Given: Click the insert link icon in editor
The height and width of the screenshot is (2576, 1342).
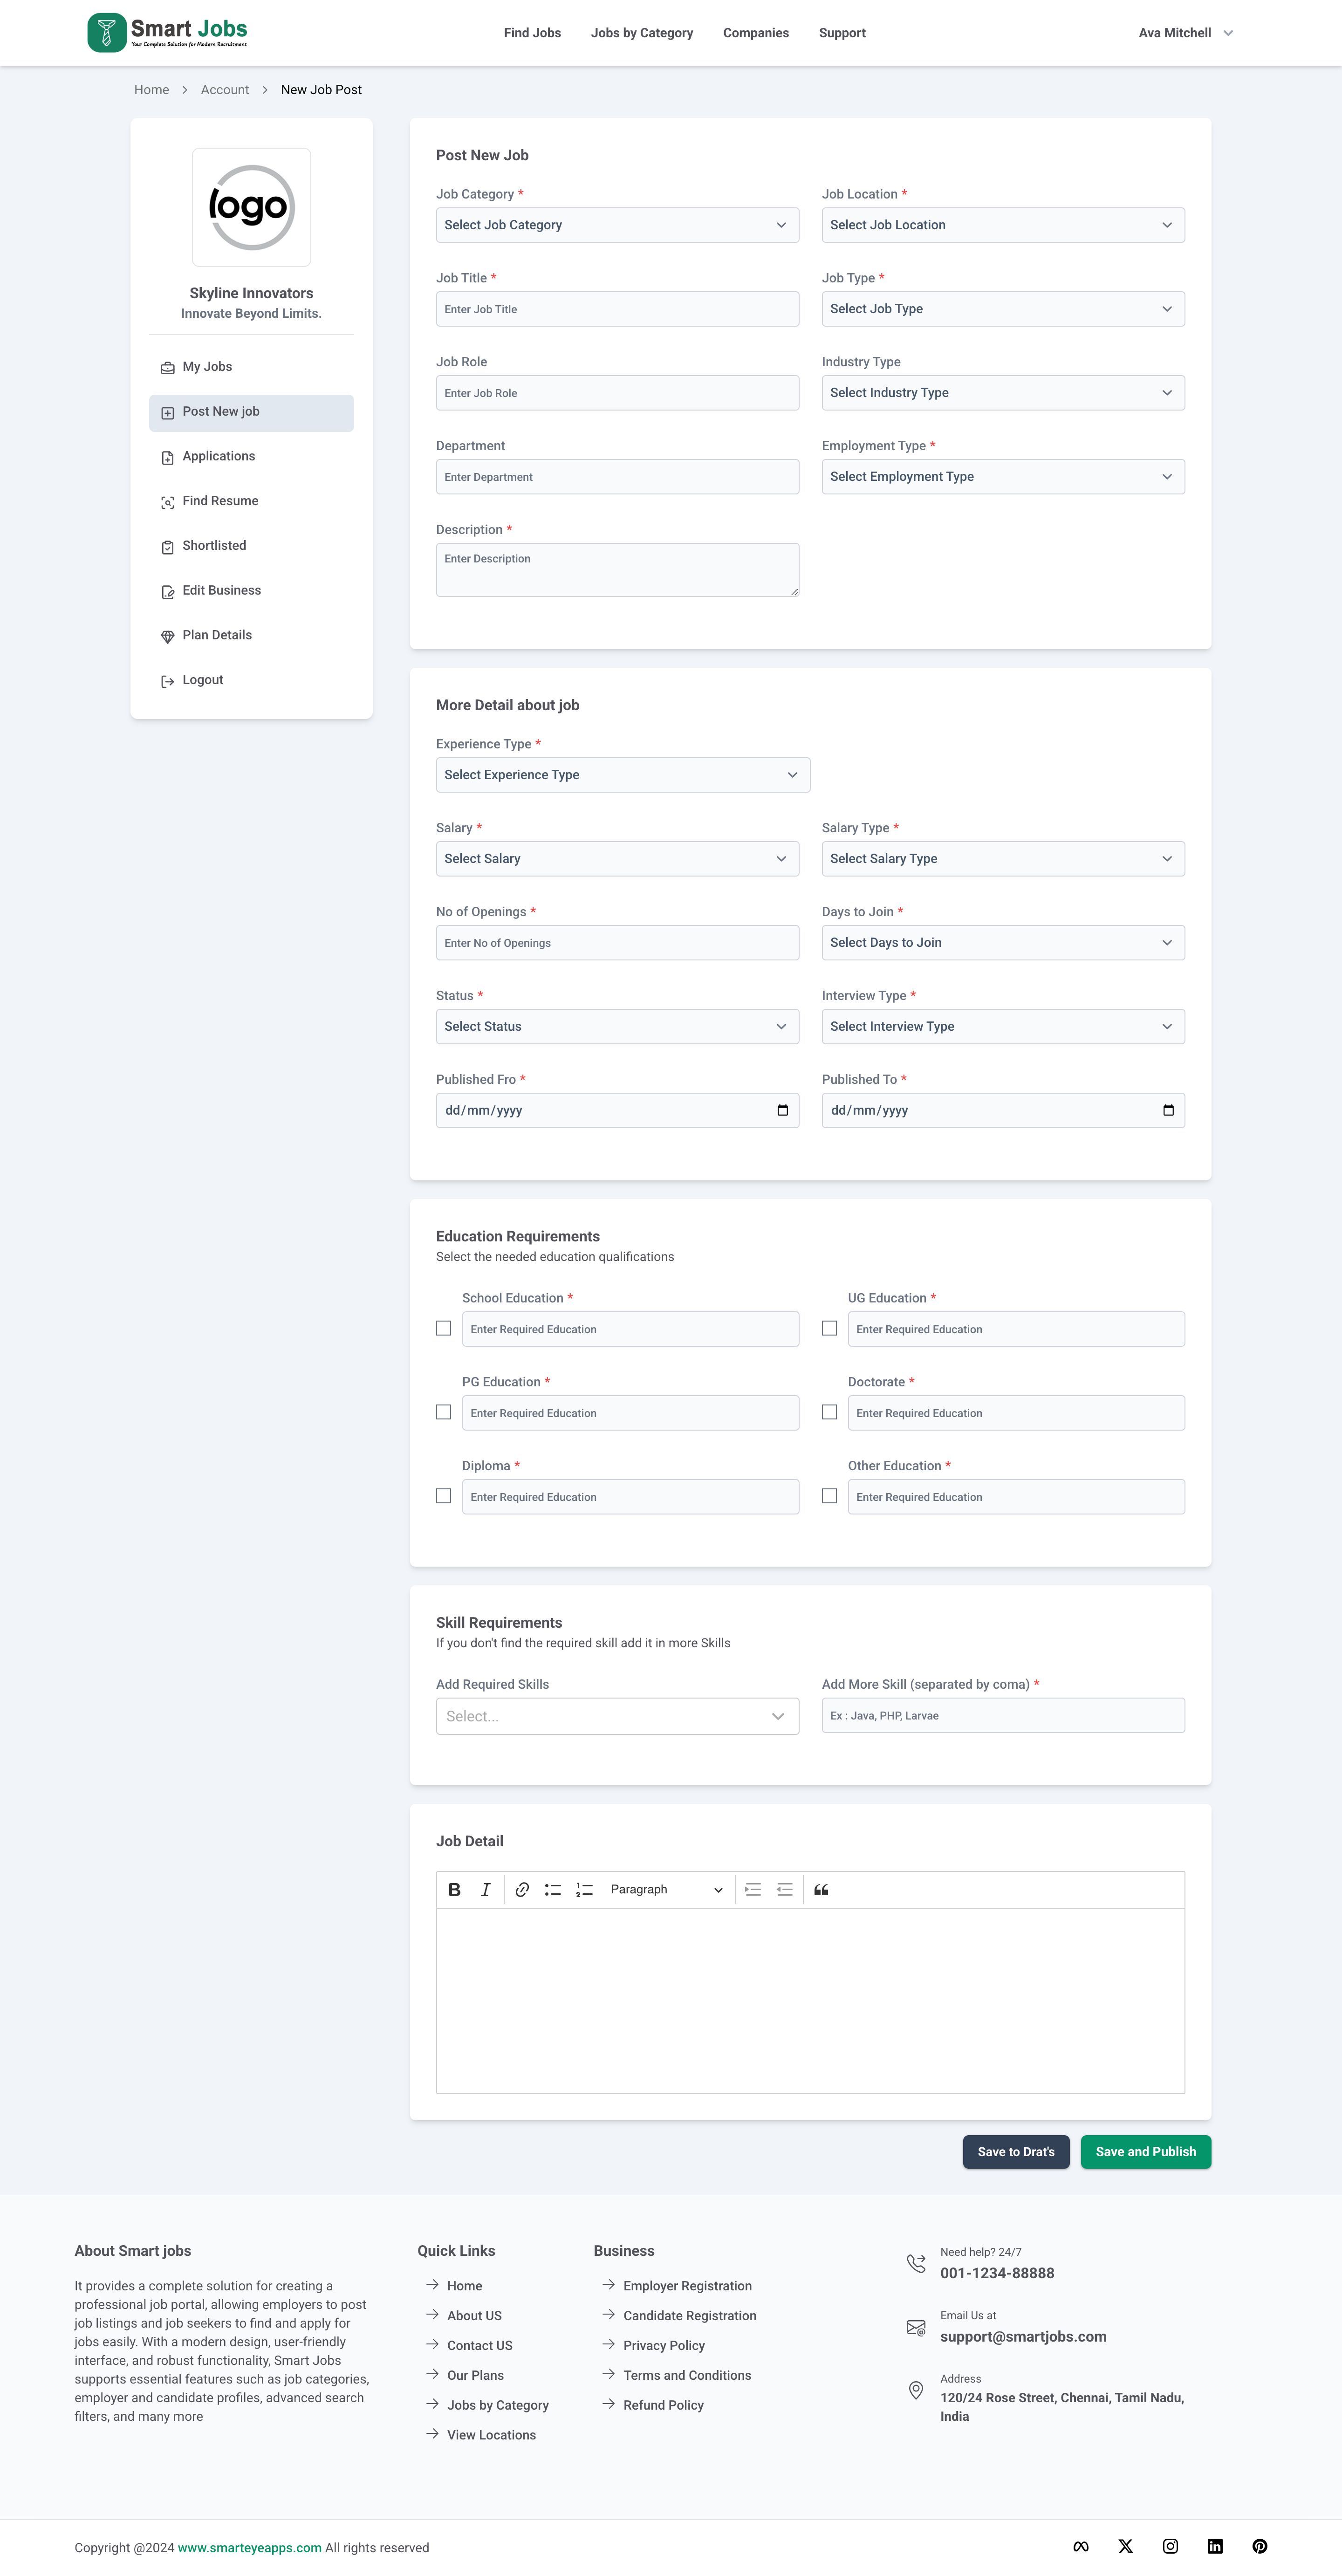Looking at the screenshot, I should tap(522, 1889).
